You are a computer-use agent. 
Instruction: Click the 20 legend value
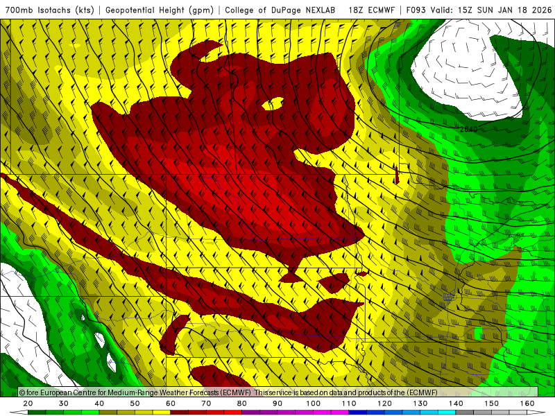(x=28, y=404)
